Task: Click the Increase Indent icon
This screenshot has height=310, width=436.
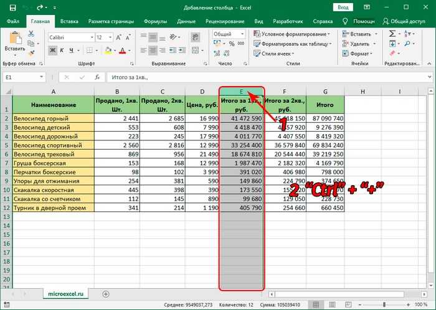Action: point(182,51)
